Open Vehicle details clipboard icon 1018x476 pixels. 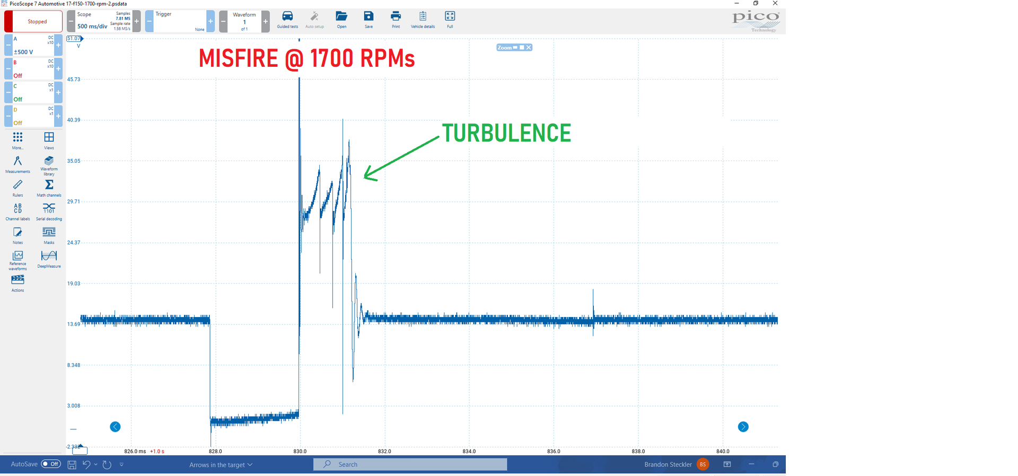point(423,20)
